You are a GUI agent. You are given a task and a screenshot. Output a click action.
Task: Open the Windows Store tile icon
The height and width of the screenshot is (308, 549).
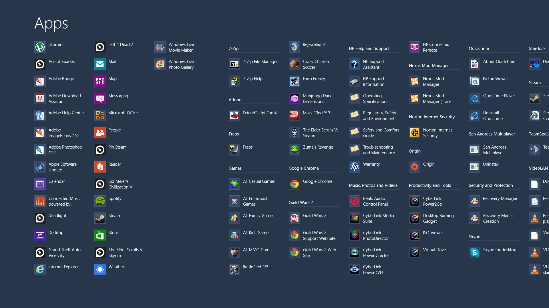pos(100,235)
